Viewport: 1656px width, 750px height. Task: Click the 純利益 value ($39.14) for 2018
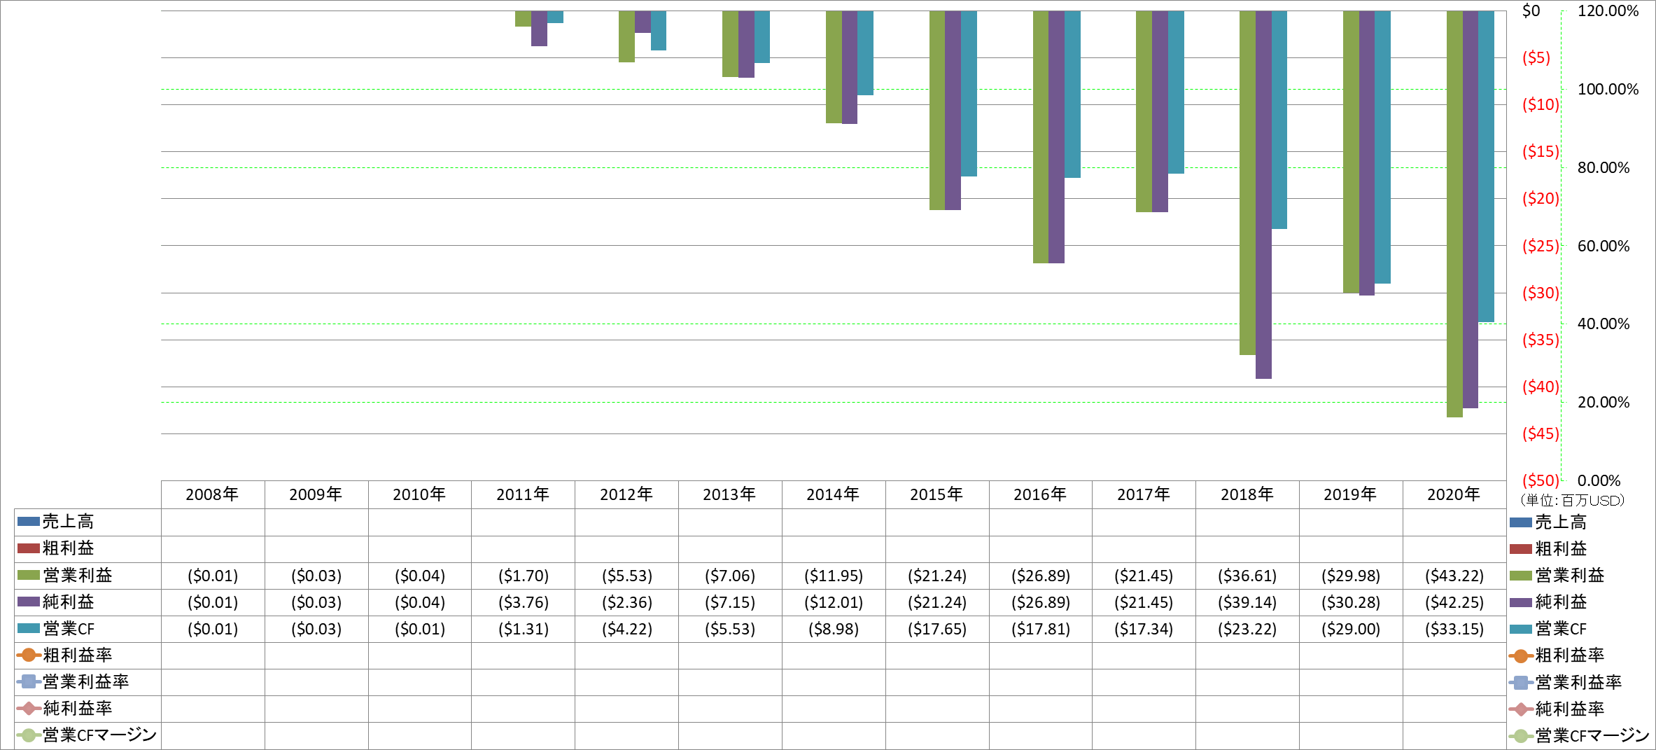click(1247, 602)
